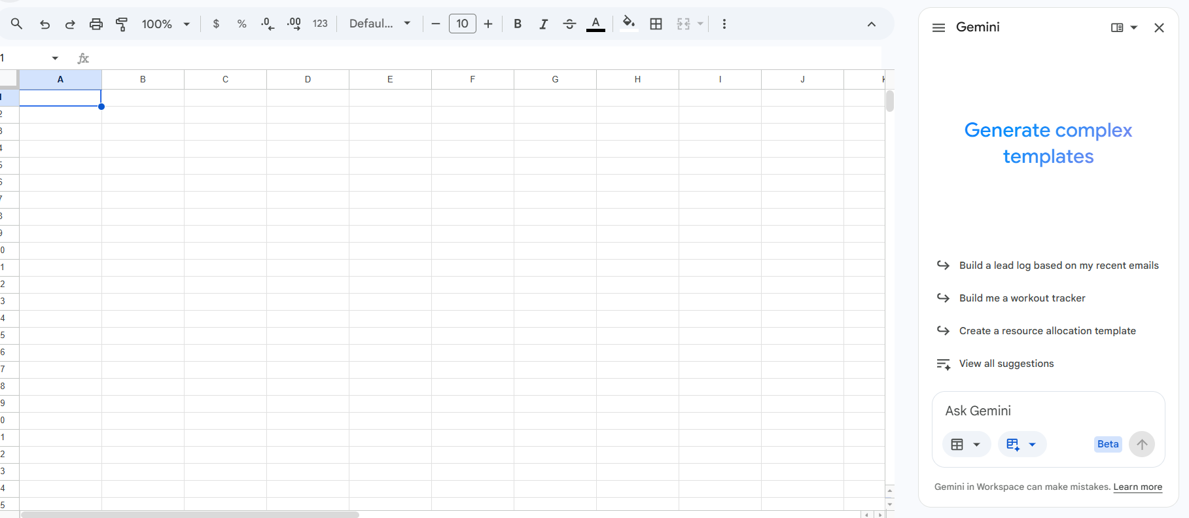Open the table options dropdown in Gemini
Viewport: 1189px width, 518px height.
coord(967,445)
